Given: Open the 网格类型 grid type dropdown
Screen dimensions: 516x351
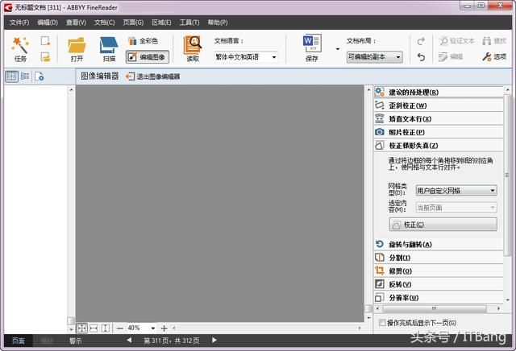Looking at the screenshot, I should 456,191.
